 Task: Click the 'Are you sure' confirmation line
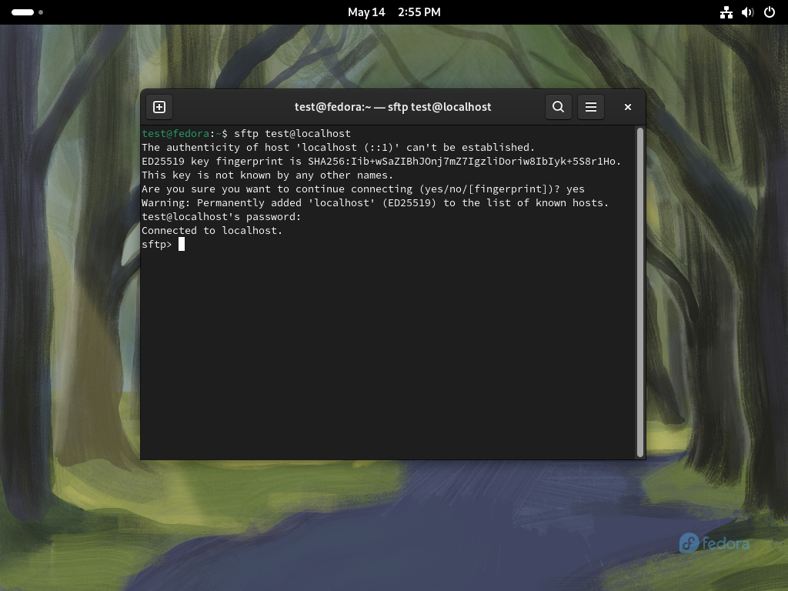click(x=363, y=189)
